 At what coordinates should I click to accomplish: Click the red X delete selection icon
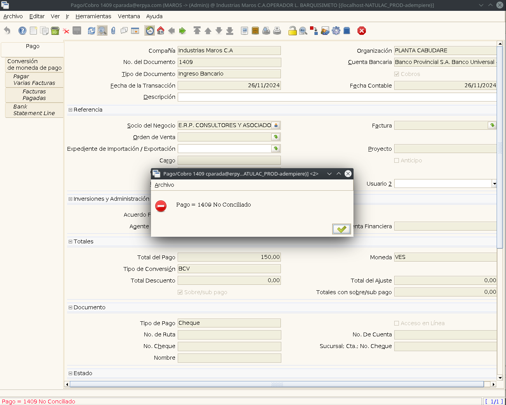(66, 31)
